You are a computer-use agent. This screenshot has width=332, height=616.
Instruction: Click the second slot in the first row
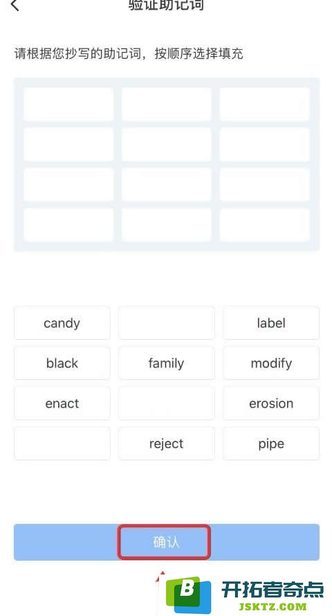pyautogui.click(x=167, y=104)
